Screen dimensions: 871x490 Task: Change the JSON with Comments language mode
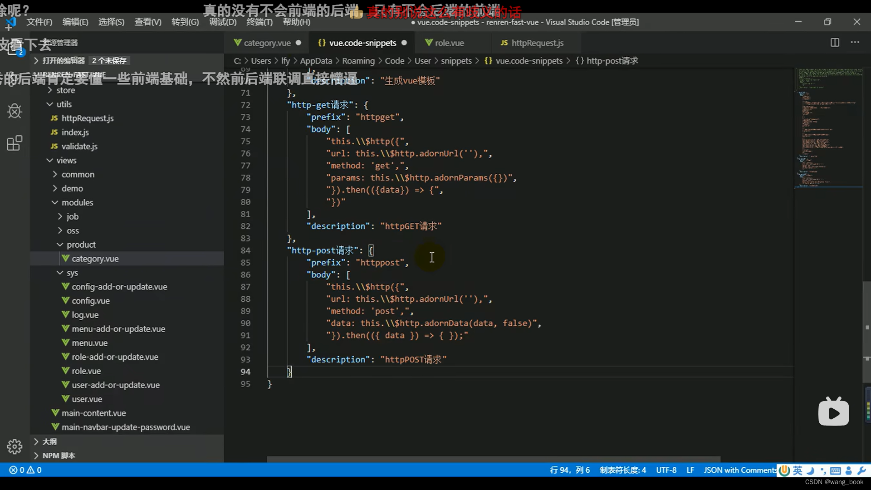739,470
